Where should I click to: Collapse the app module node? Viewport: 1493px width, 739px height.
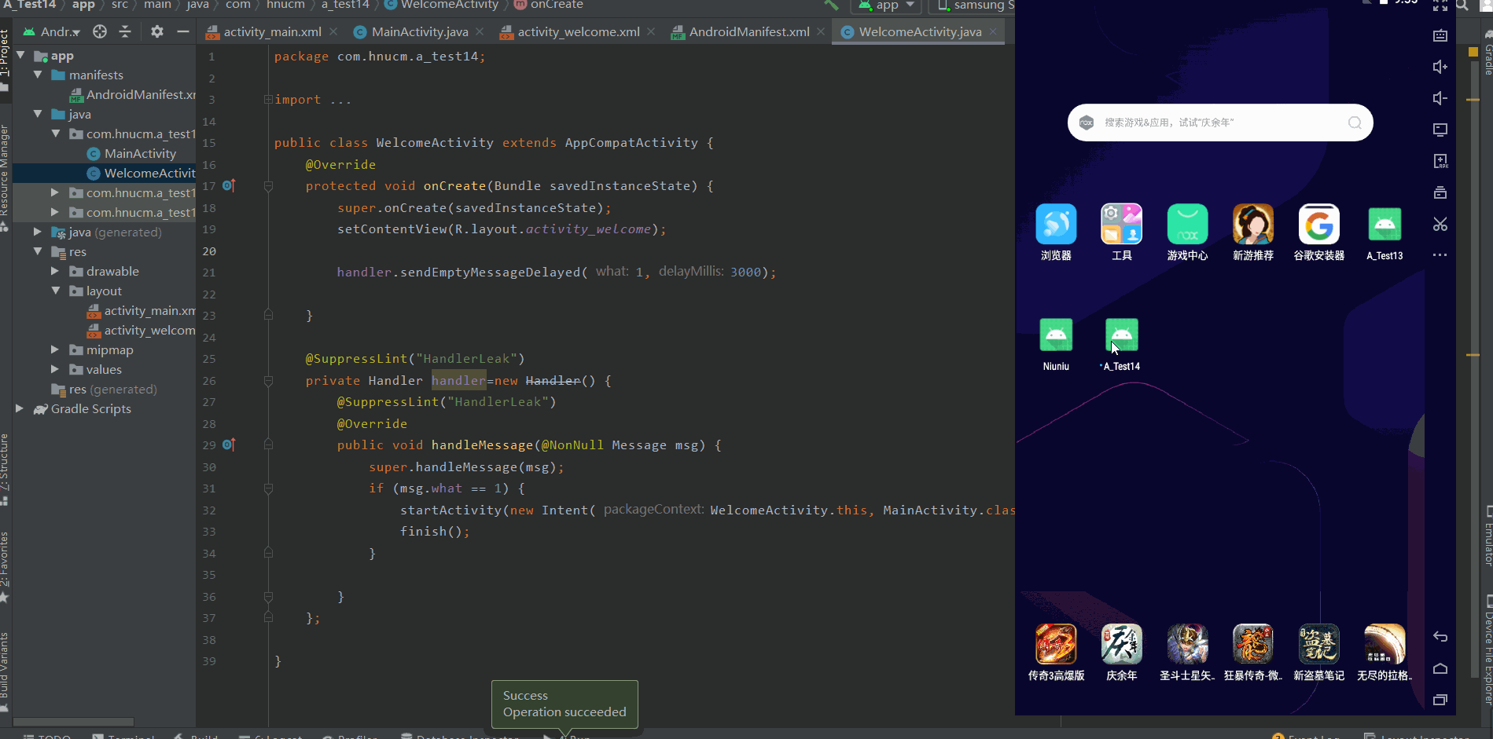point(21,56)
